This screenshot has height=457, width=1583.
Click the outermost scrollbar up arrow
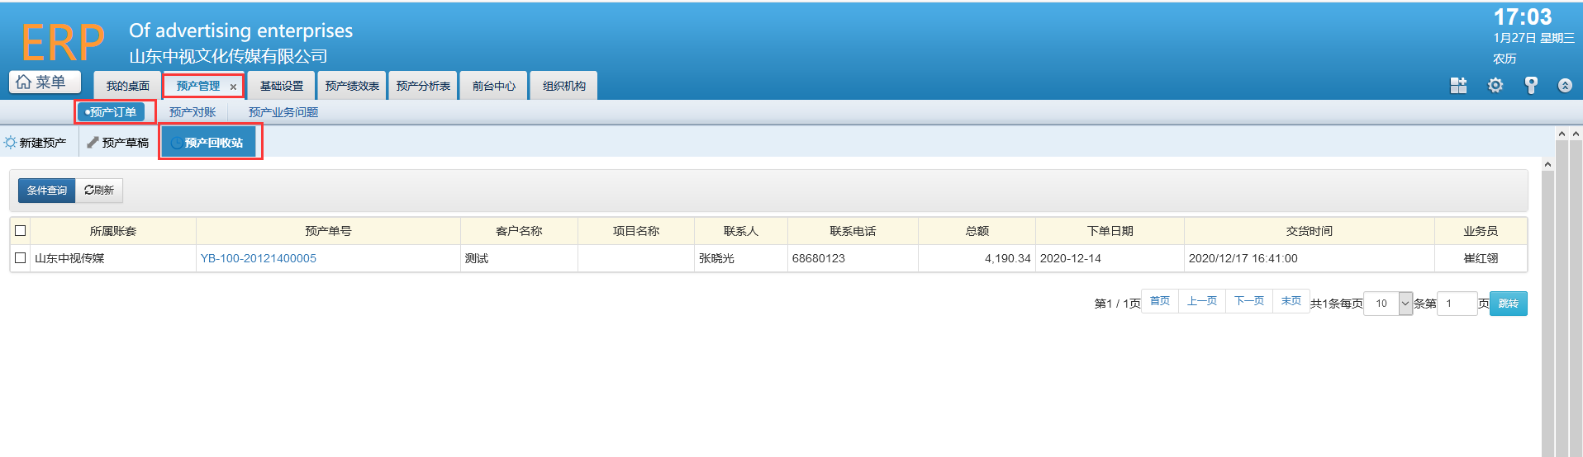point(1576,133)
